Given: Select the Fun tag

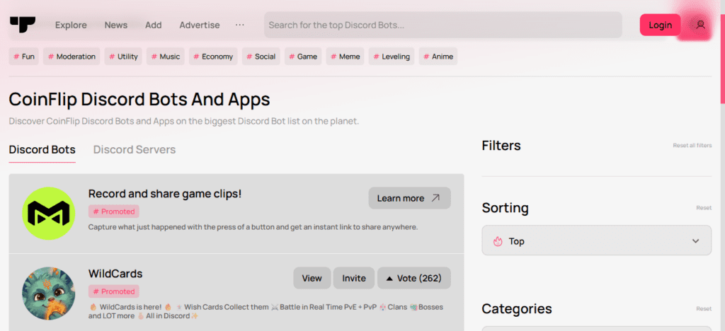Looking at the screenshot, I should 23,57.
